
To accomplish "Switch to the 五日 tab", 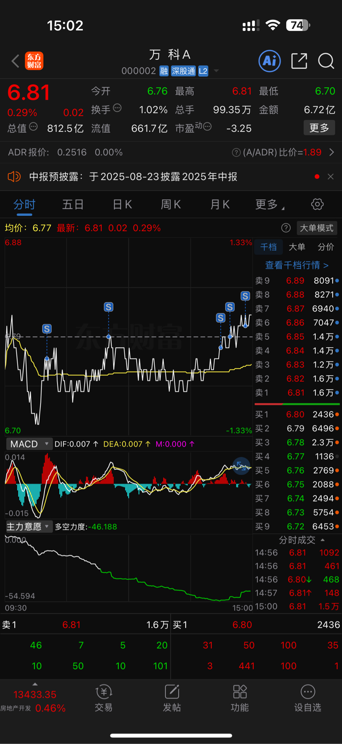I will tap(73, 205).
